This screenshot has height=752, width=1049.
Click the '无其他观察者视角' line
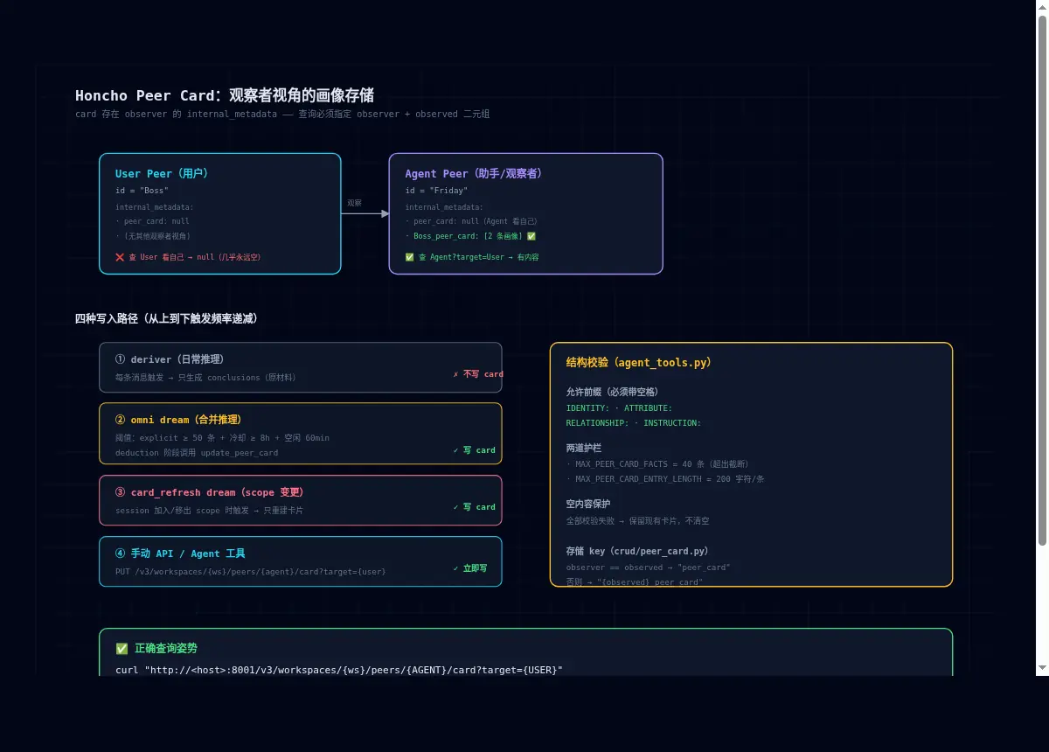153,236
